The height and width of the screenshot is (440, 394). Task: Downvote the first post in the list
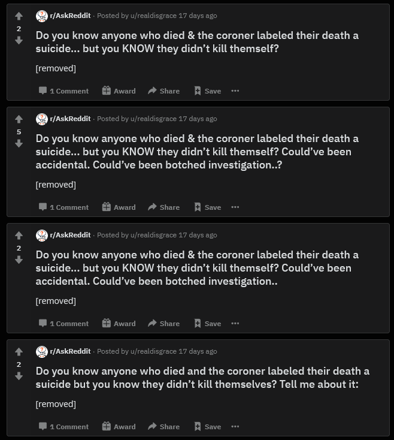point(19,41)
